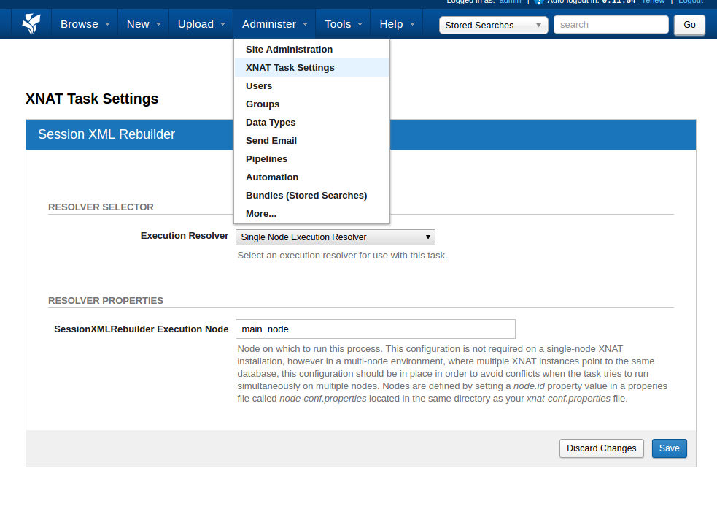Select Send Email menu option
Viewport: 717px width, 525px height.
[271, 141]
